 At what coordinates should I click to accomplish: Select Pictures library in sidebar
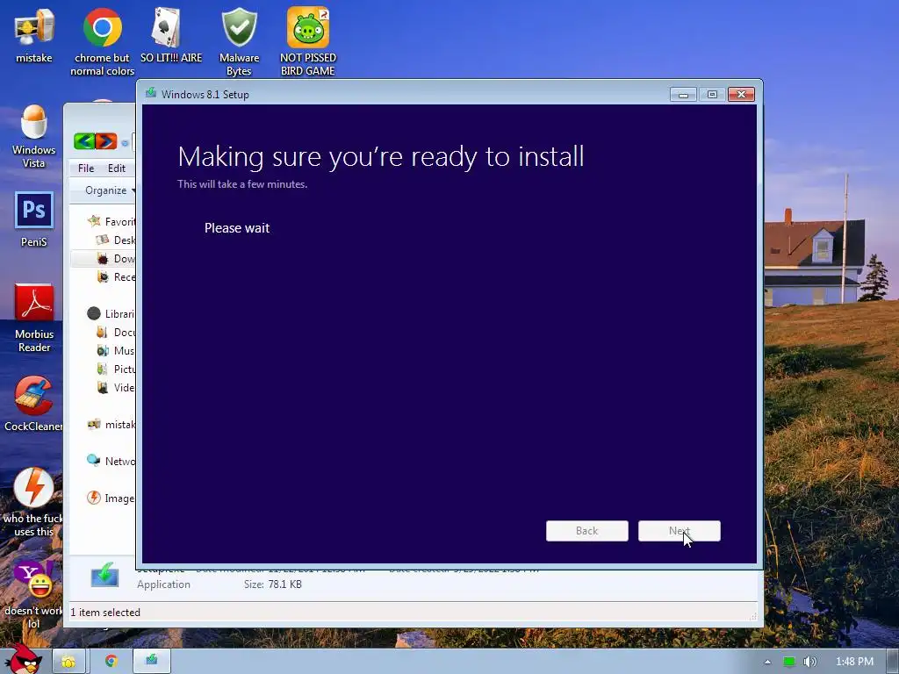point(116,369)
